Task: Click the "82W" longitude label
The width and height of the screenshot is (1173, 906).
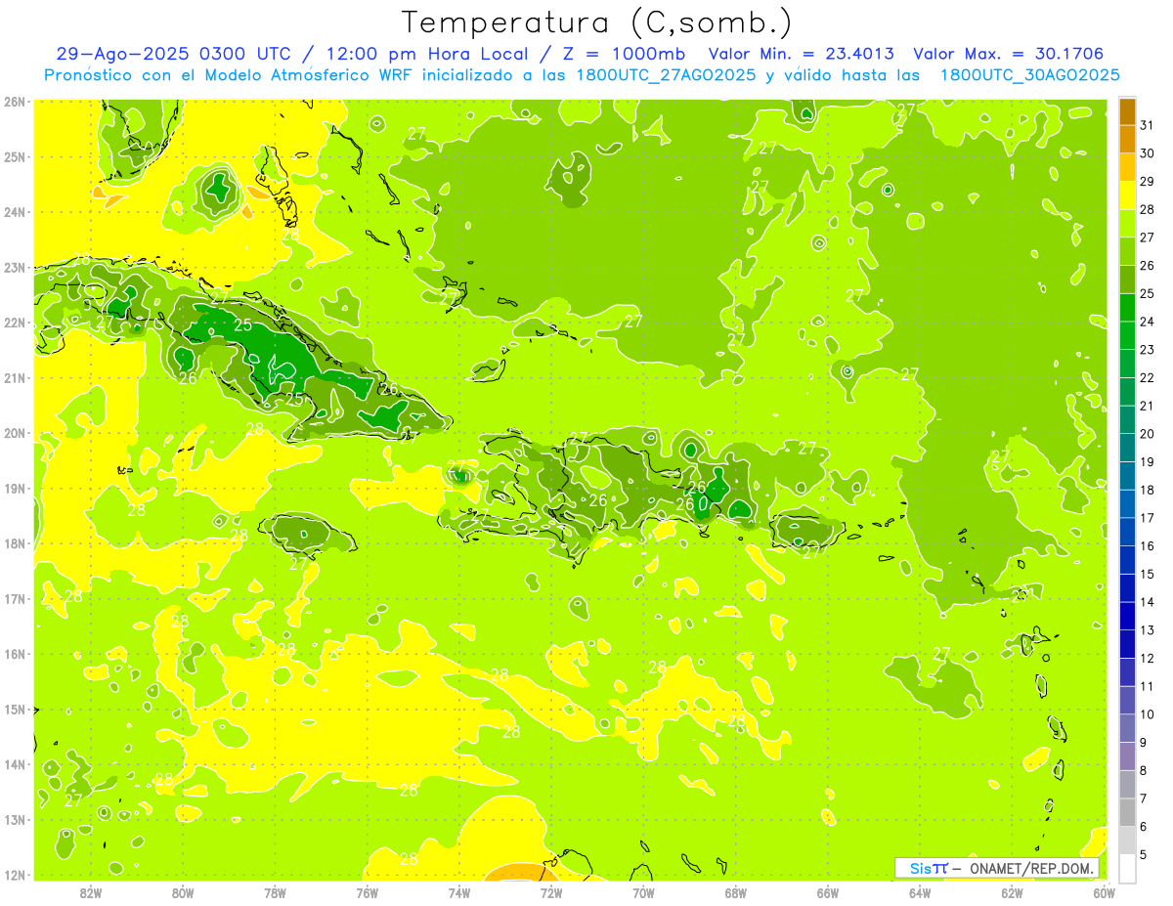Action: tap(91, 892)
